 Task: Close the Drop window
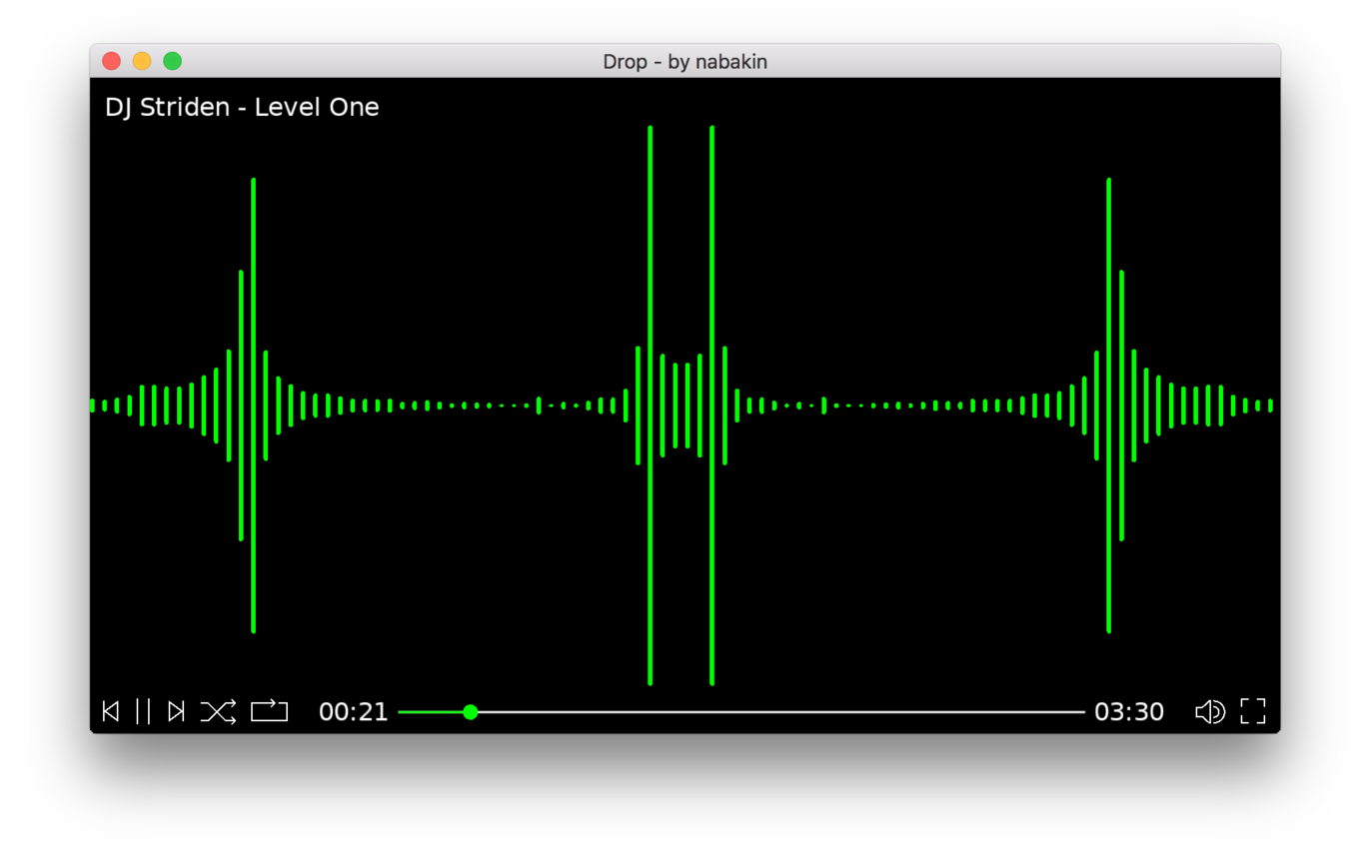(112, 61)
